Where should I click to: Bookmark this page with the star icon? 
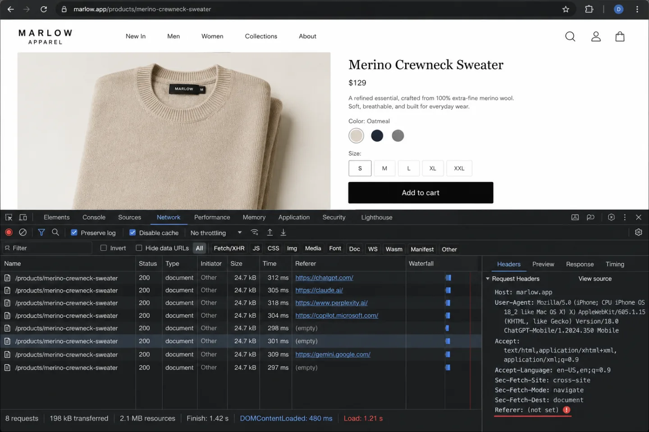(566, 9)
